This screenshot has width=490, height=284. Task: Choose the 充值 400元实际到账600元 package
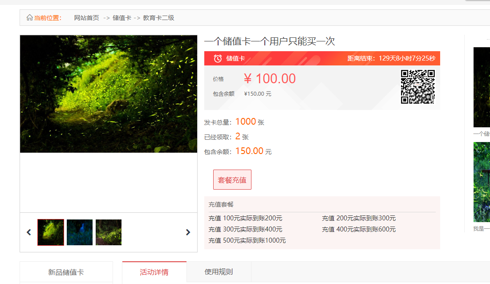pyautogui.click(x=359, y=229)
